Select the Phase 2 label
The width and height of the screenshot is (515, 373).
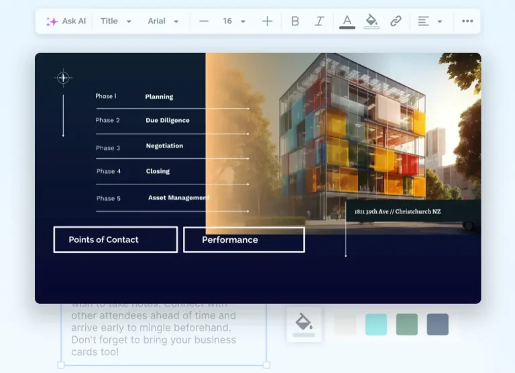pyautogui.click(x=108, y=120)
